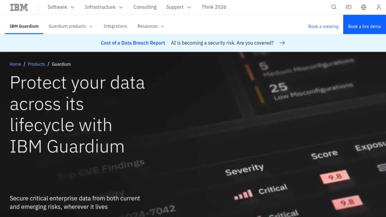Open Think 2026 menu item
The width and height of the screenshot is (386, 217).
coord(214,7)
